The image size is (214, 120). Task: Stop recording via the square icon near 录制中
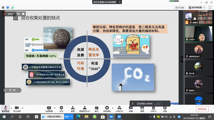[23, 14]
